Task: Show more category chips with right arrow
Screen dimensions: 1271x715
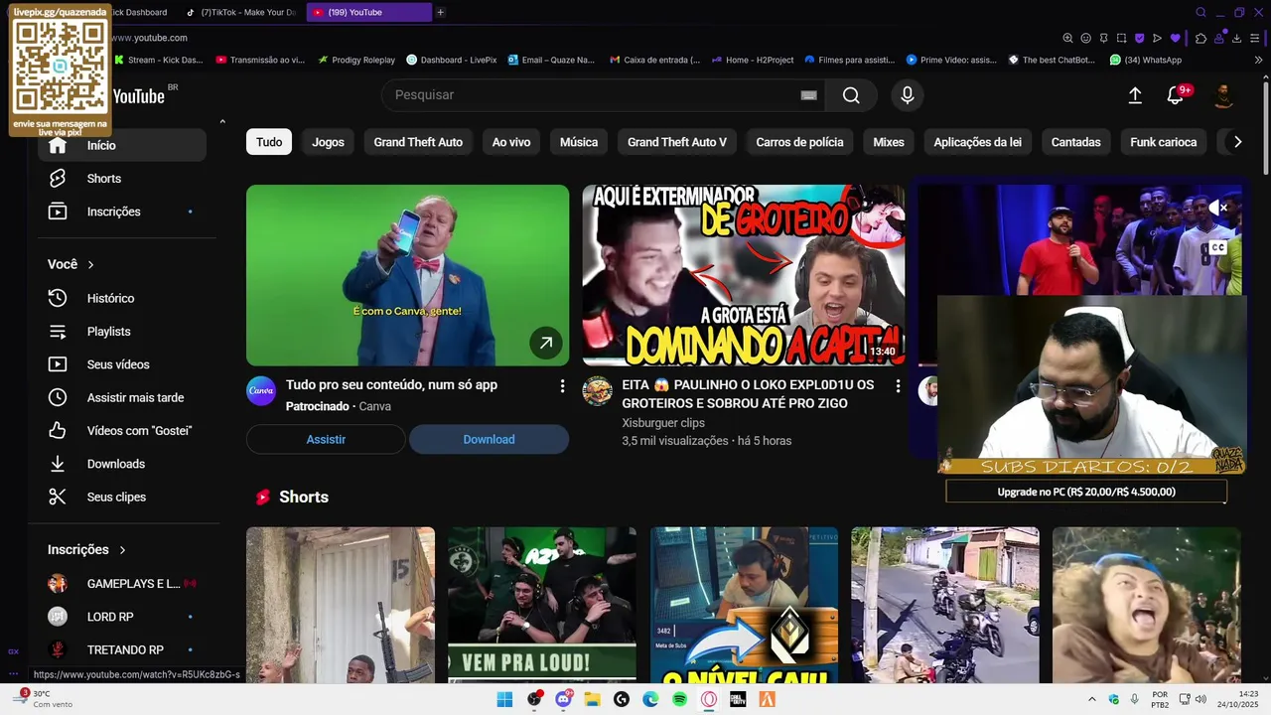Action: (x=1237, y=142)
